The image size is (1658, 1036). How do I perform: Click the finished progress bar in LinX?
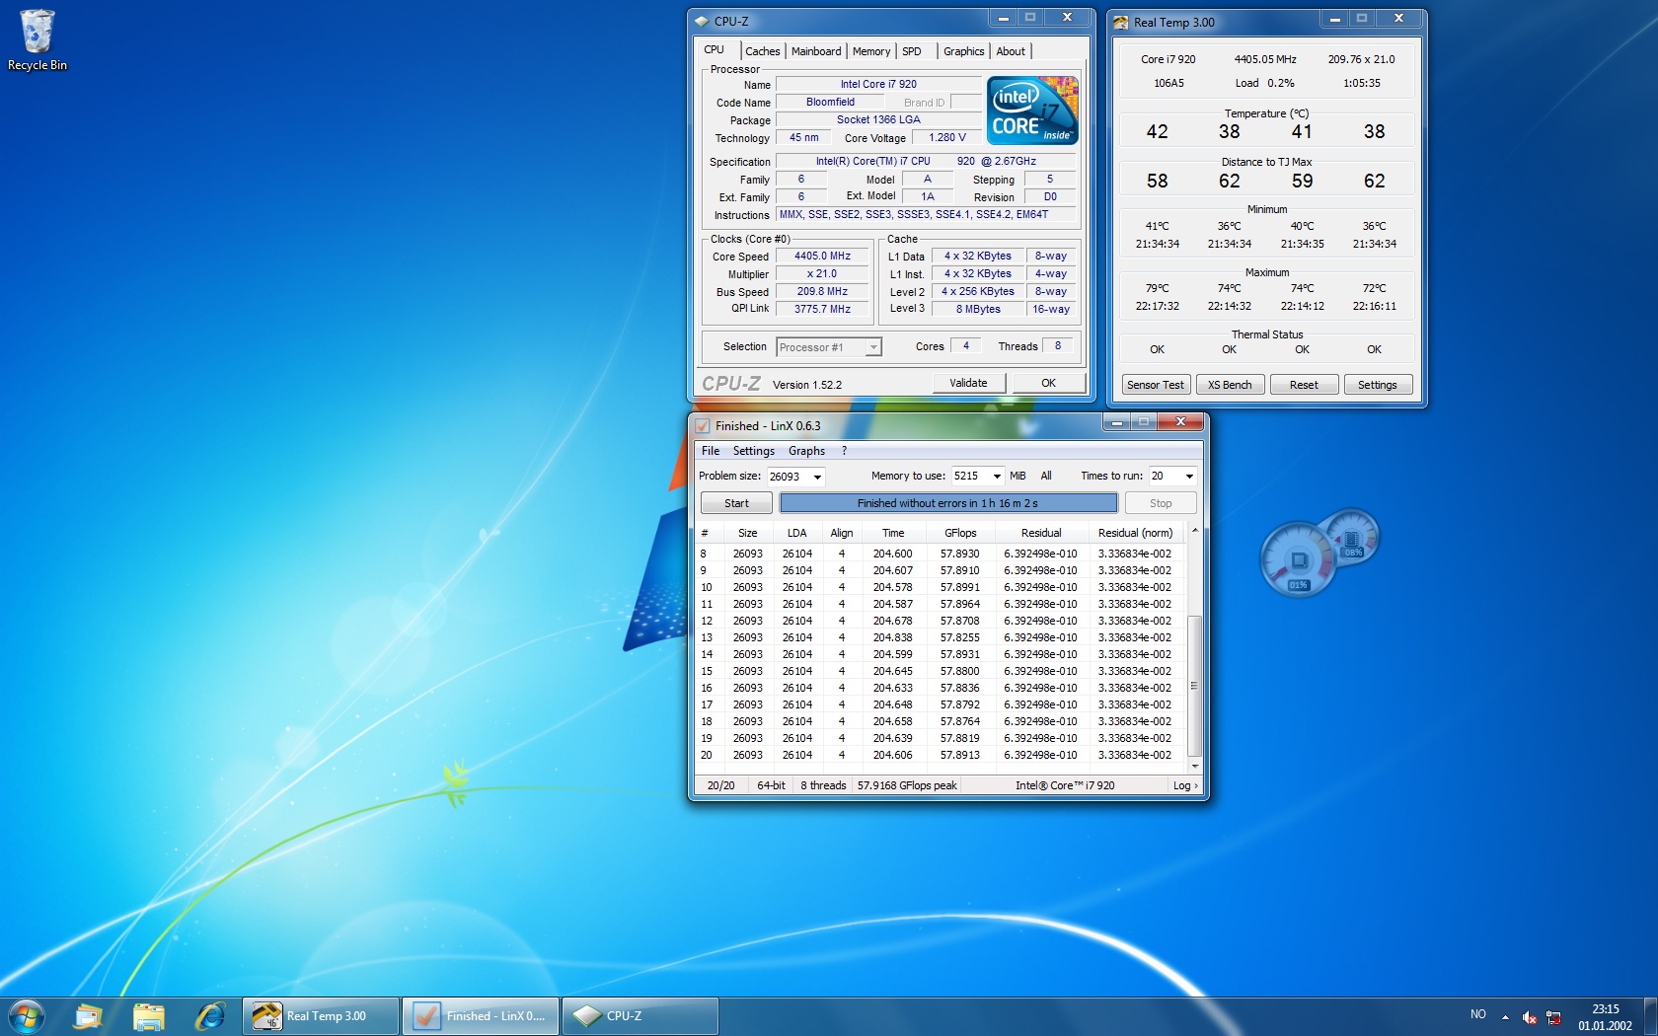947,503
